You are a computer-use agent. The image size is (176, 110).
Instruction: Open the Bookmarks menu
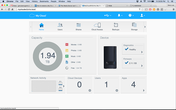[x=44, y=1]
